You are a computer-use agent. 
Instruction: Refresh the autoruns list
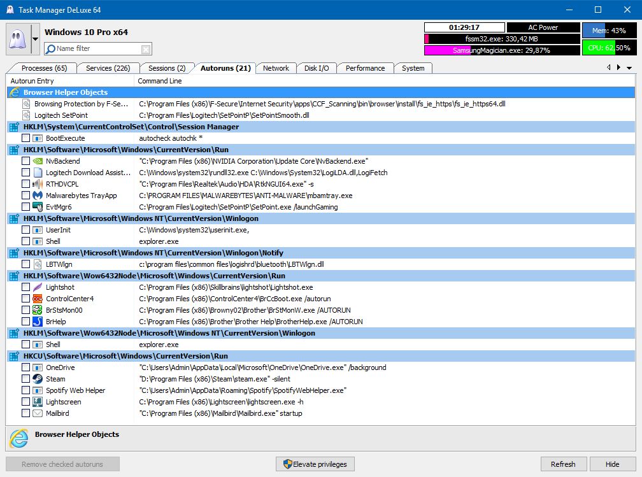point(564,464)
